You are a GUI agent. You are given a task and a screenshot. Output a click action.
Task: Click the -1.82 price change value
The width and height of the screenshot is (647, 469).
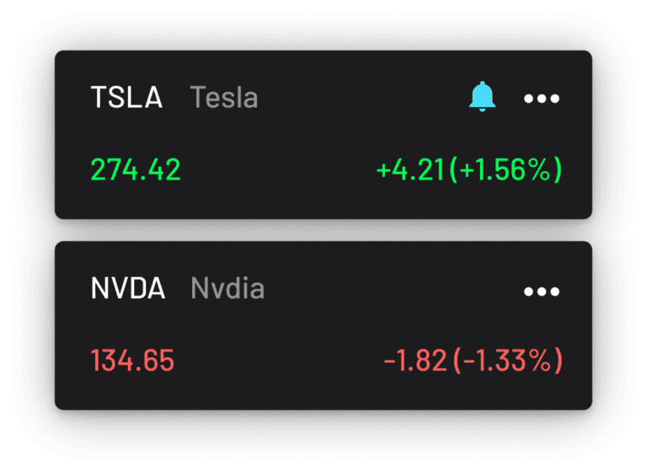click(x=415, y=360)
